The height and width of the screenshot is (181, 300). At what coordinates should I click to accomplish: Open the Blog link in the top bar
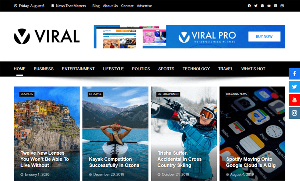[x=96, y=6]
